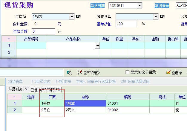
Task: Click F4检索框 toolbar item
Action: (64, 81)
